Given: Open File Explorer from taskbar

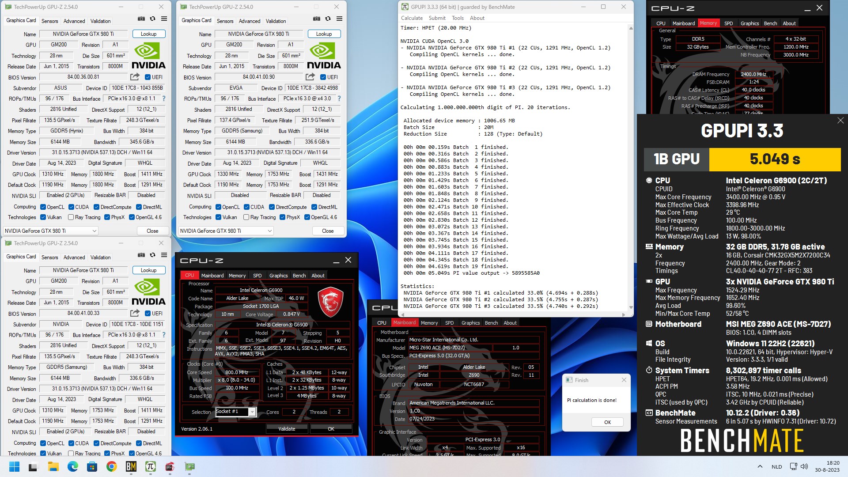Looking at the screenshot, I should tap(53, 466).
